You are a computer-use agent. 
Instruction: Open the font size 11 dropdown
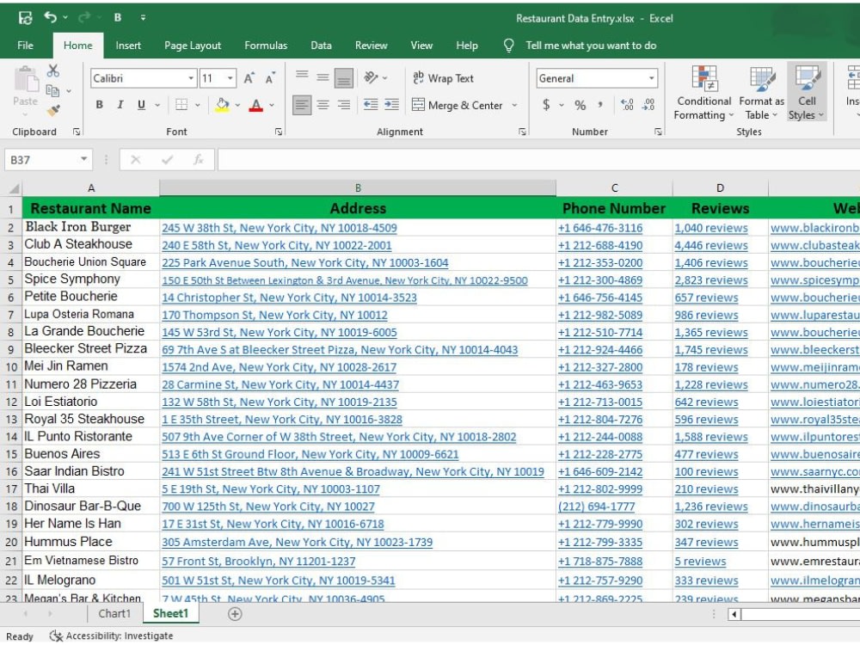coord(230,78)
